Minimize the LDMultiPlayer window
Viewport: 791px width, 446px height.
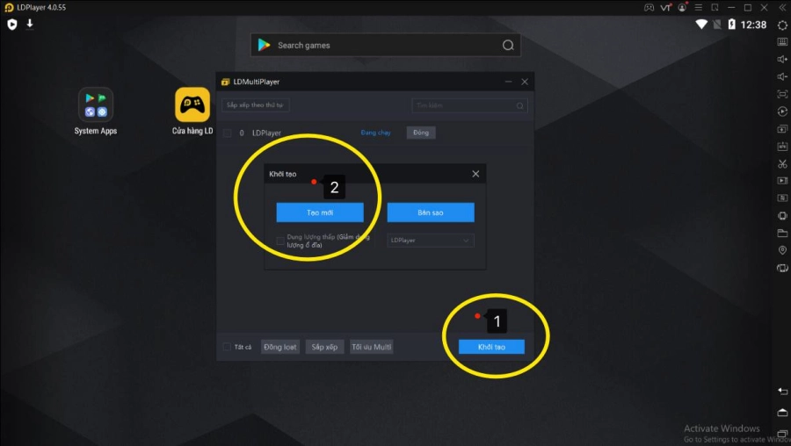509,82
